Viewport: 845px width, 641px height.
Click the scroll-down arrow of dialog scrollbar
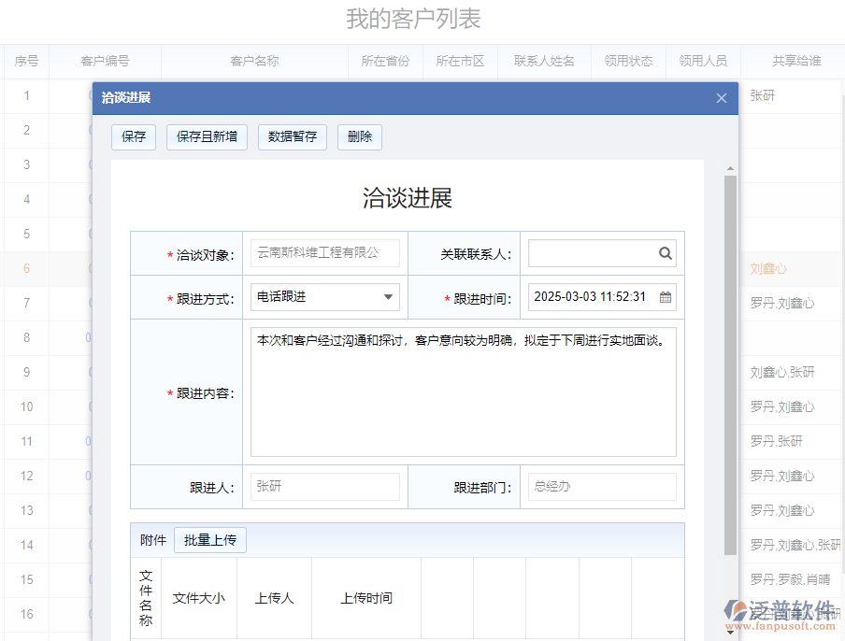[x=730, y=633]
